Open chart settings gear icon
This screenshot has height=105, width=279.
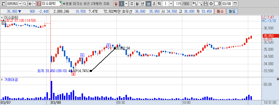tap(211, 3)
